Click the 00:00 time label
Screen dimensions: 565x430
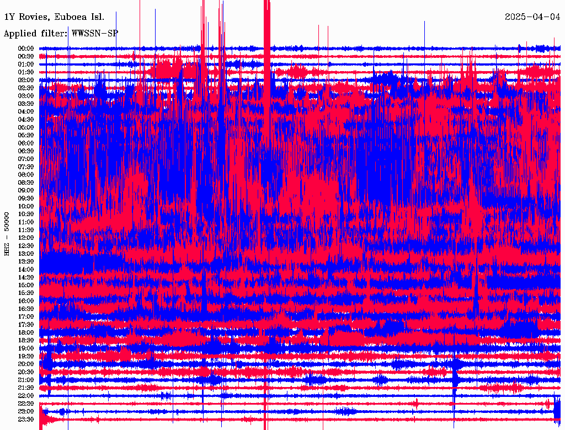(26, 49)
